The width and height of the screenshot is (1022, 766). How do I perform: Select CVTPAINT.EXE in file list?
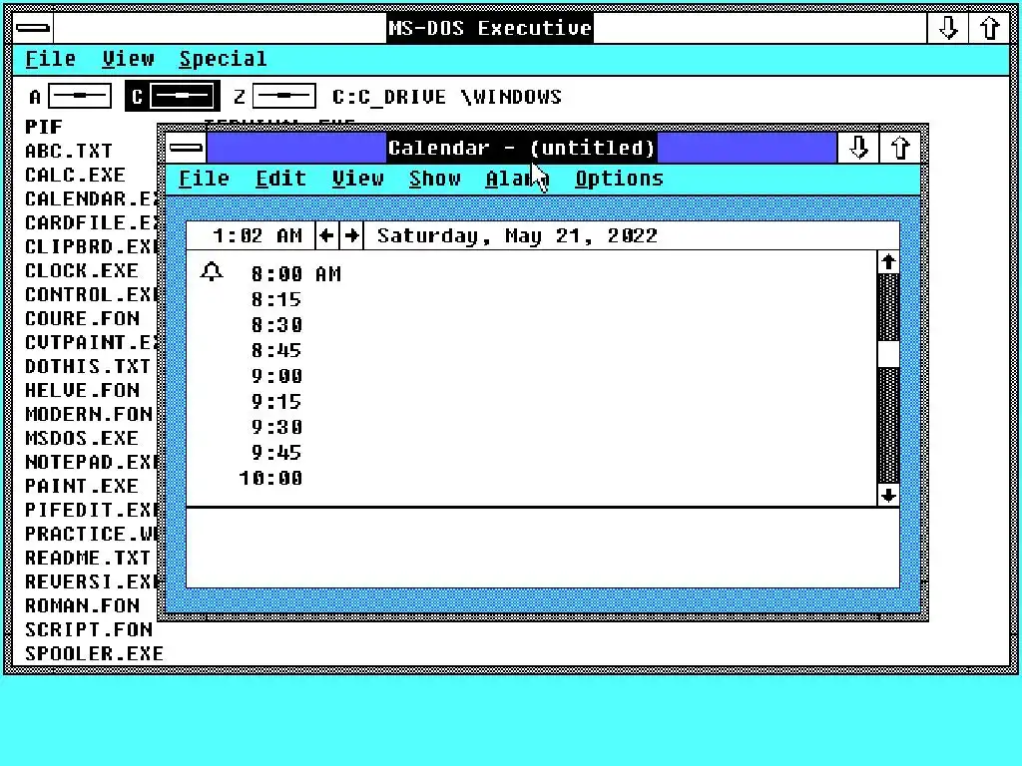91,343
